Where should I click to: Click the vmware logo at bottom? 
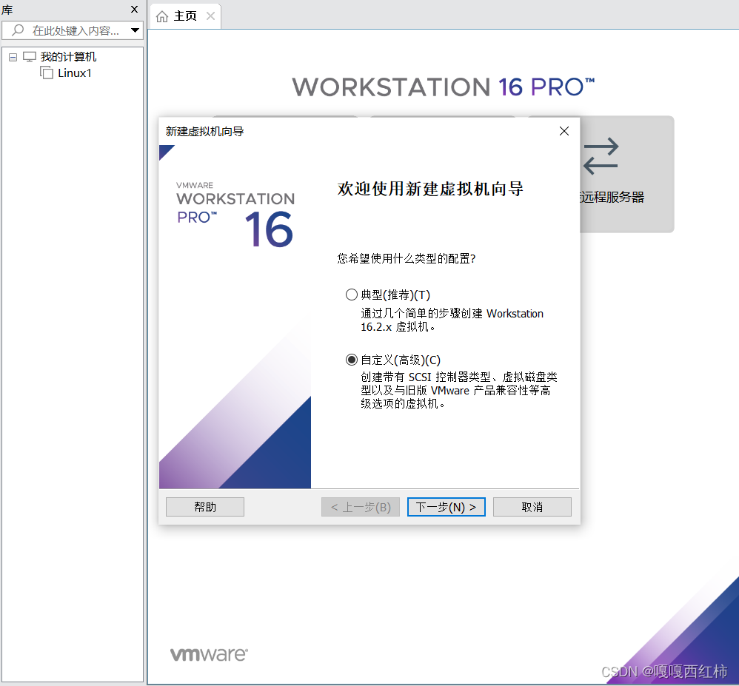click(209, 654)
